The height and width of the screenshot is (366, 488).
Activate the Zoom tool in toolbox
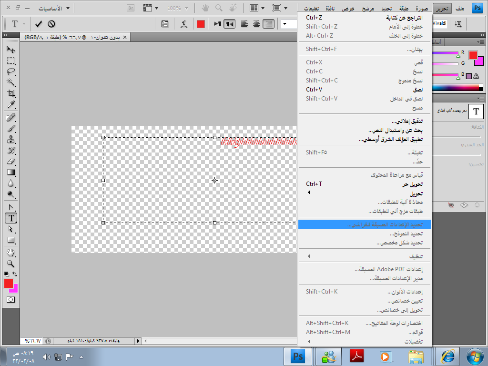click(10, 264)
